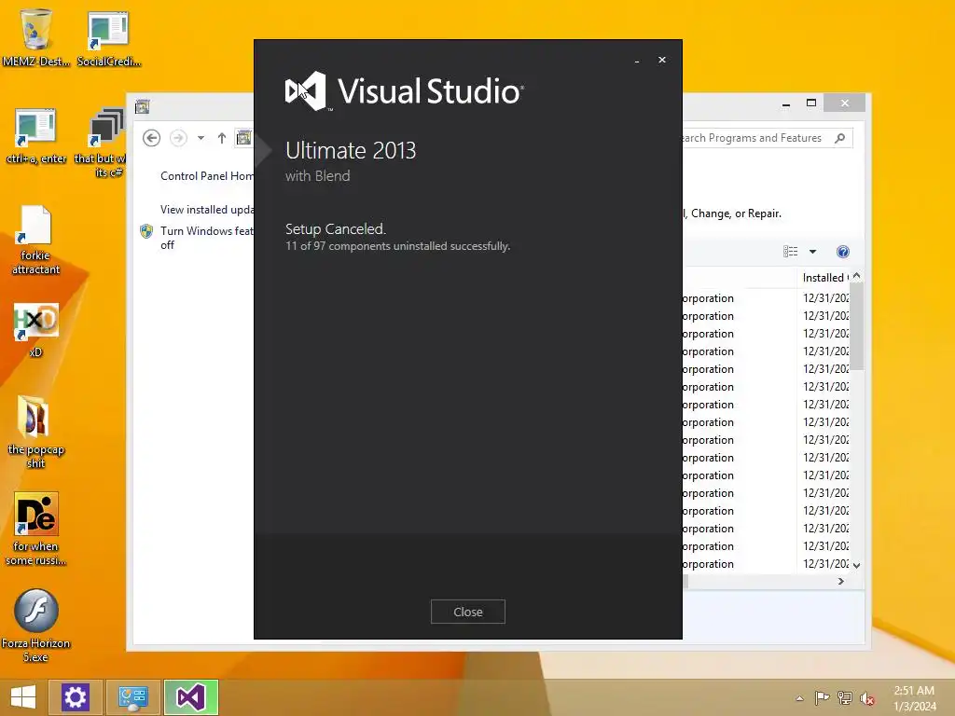The height and width of the screenshot is (716, 955).
Task: Open the network tray icon
Action: pos(845,698)
